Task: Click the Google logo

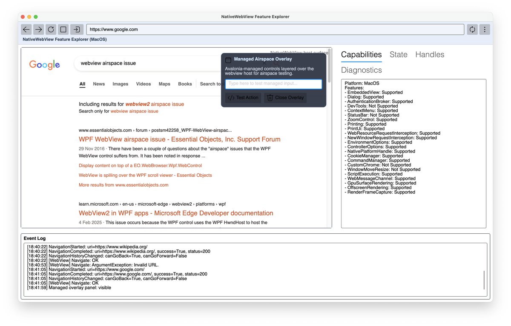Action: [45, 65]
